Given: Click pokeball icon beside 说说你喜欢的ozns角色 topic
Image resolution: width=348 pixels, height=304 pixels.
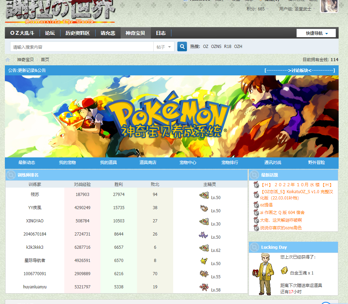Looking at the screenshot, I should (256, 228).
